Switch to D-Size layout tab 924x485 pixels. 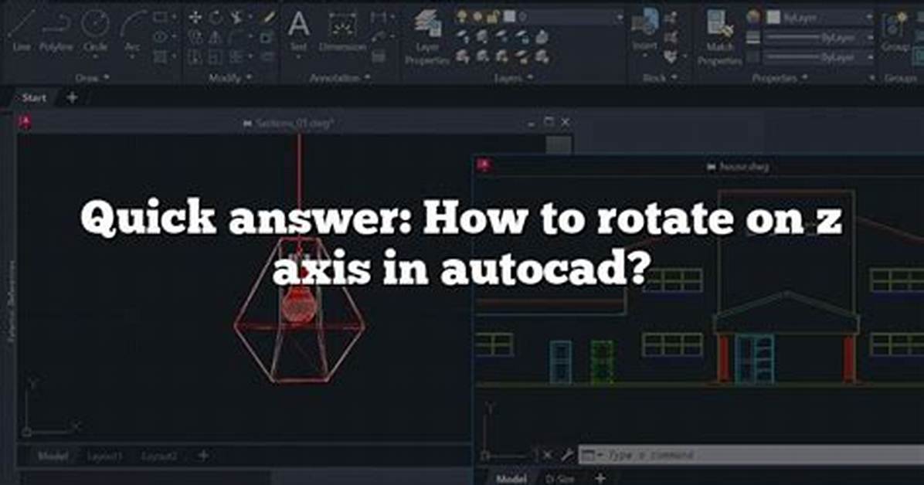click(x=559, y=479)
